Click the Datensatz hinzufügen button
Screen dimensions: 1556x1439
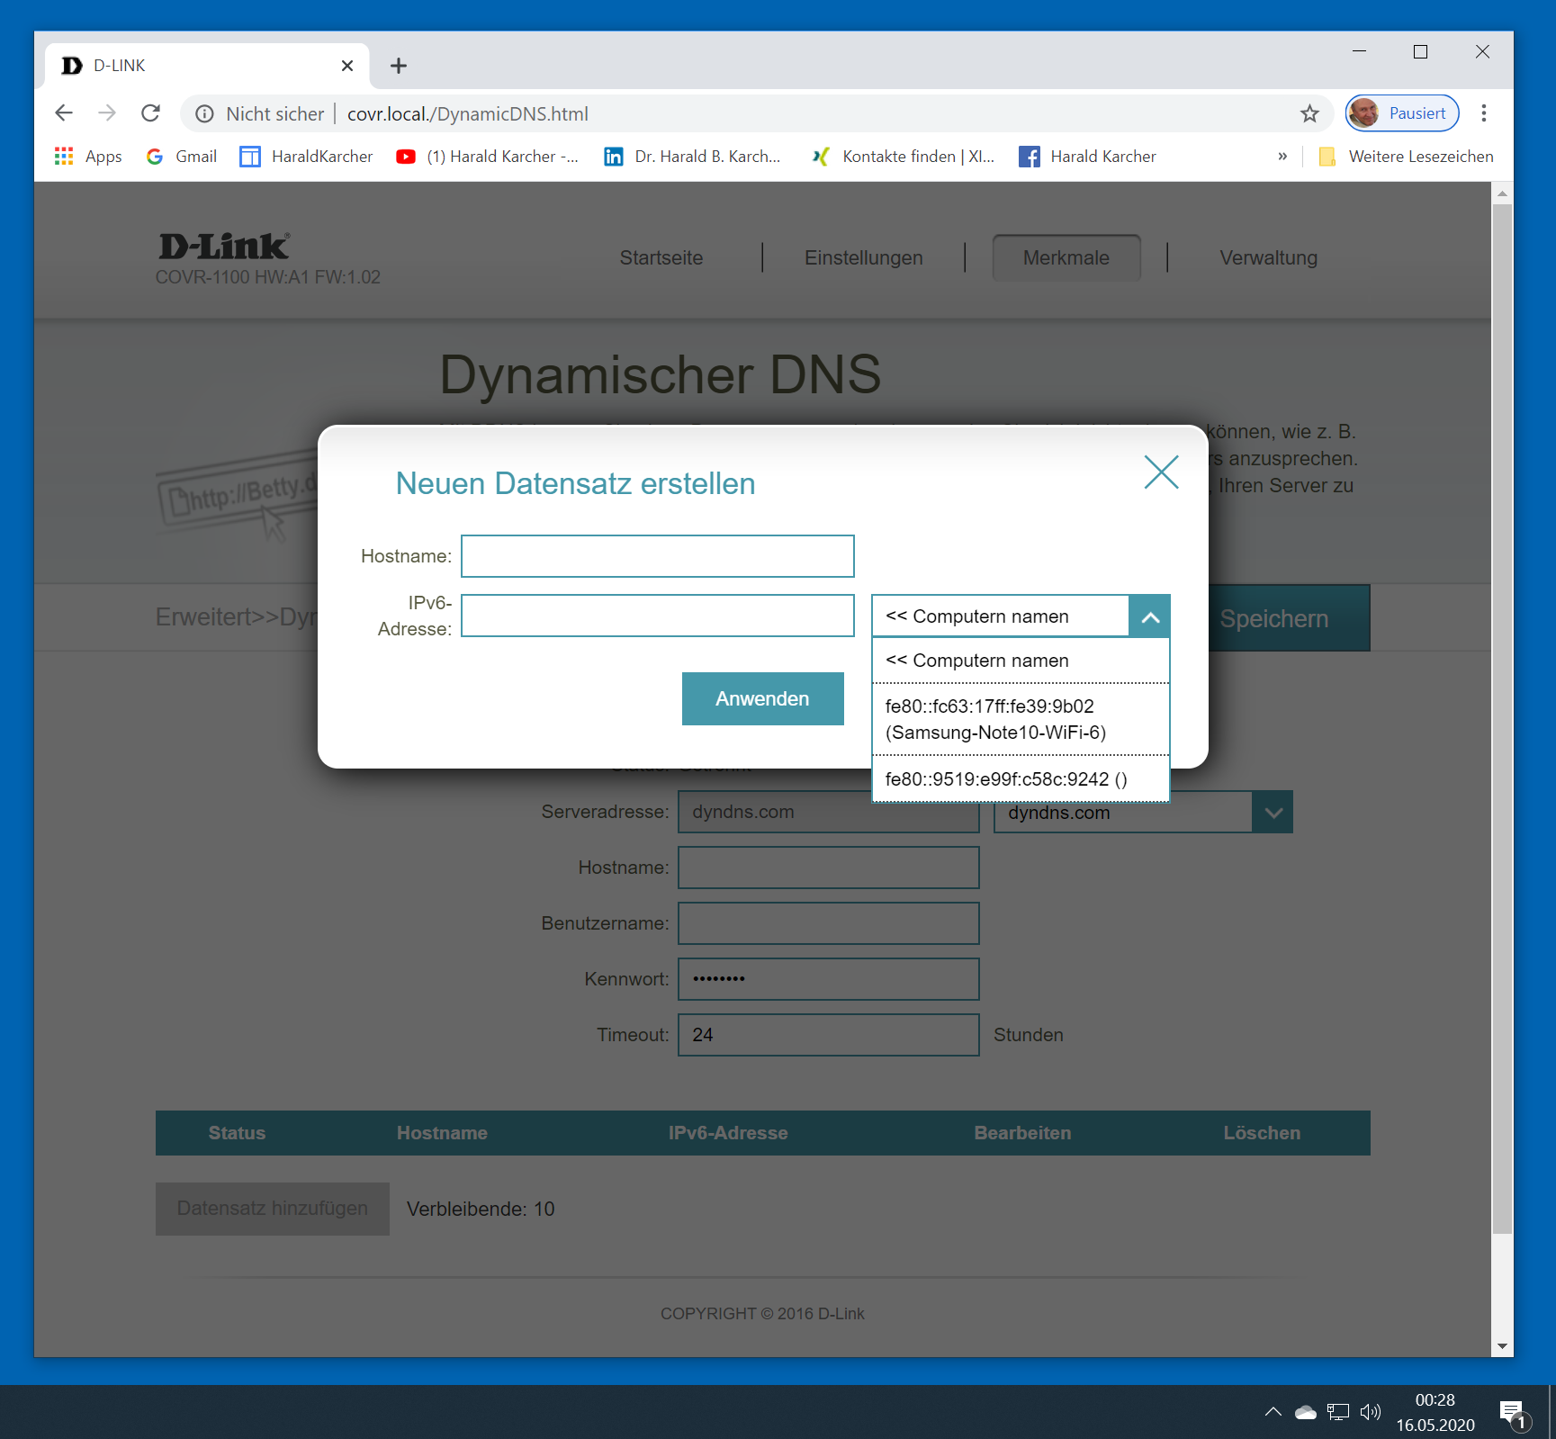click(273, 1209)
